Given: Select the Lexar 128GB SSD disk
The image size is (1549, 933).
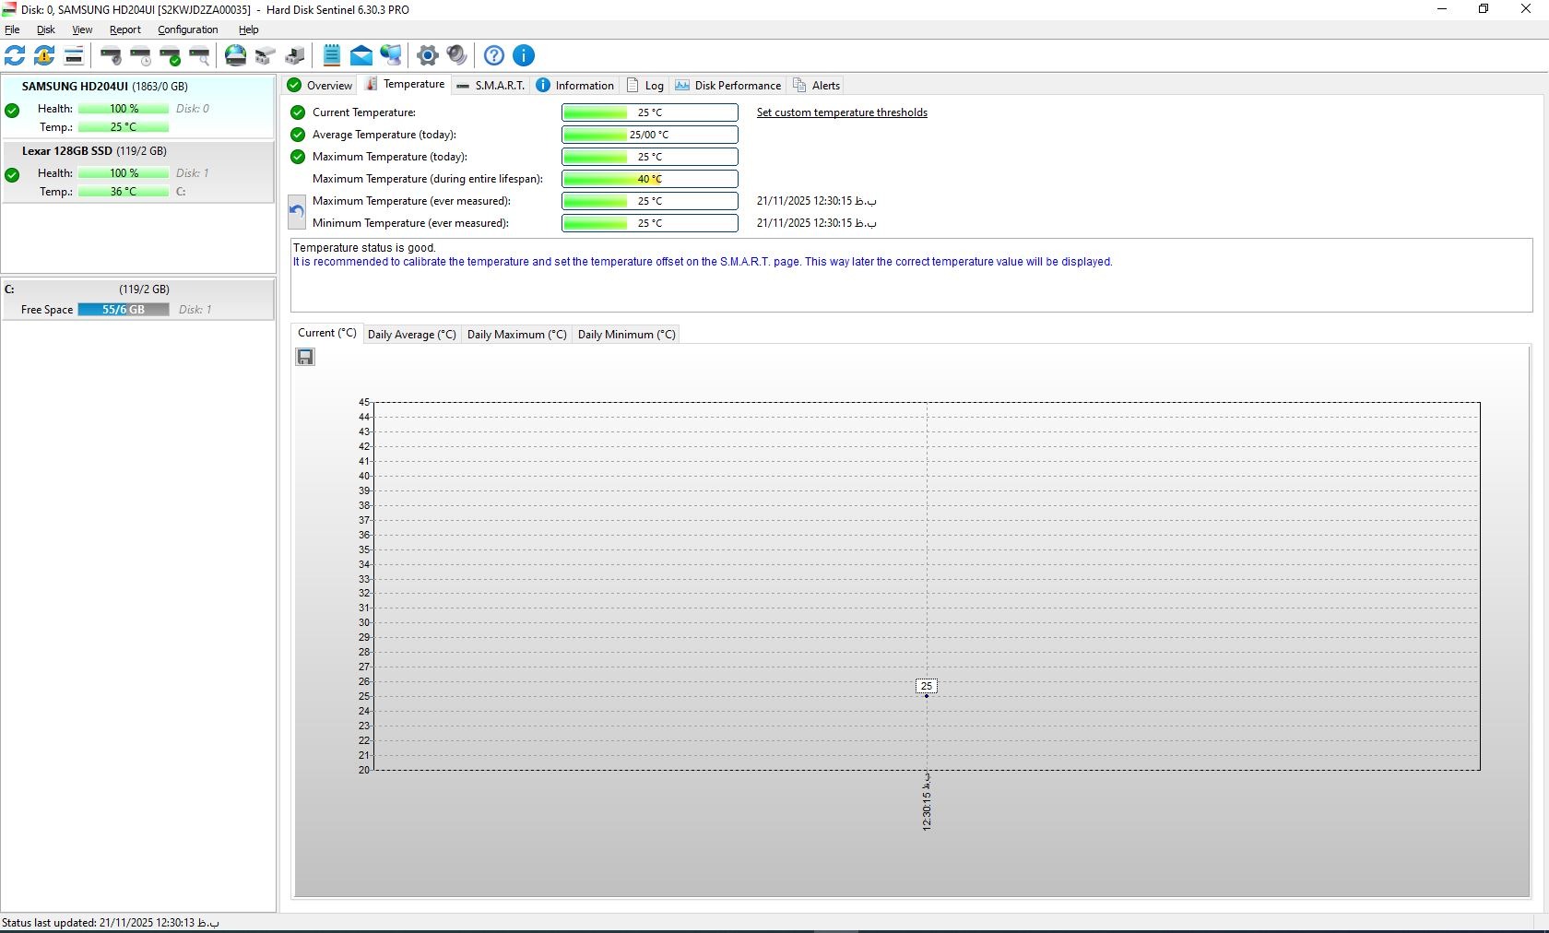Looking at the screenshot, I should [94, 151].
